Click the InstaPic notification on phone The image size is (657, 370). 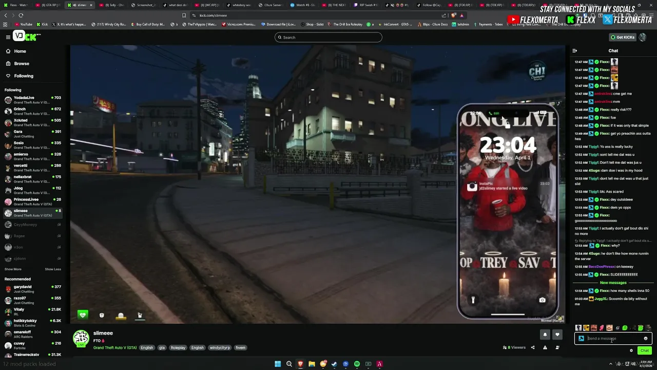coord(508,187)
